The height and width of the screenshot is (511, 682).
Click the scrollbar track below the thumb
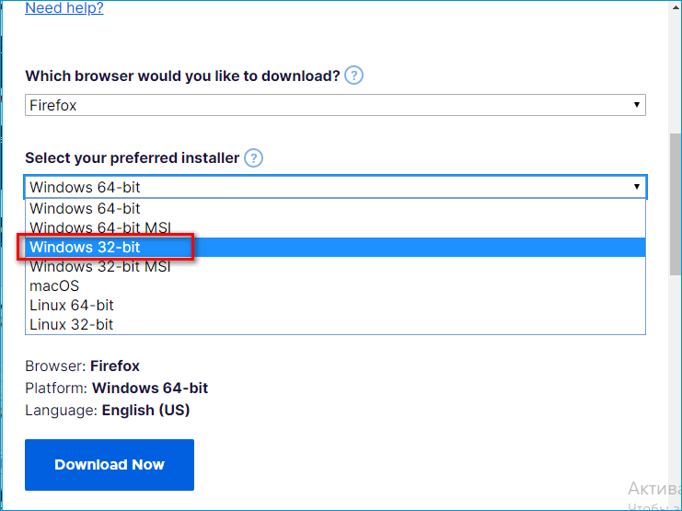pos(675,387)
